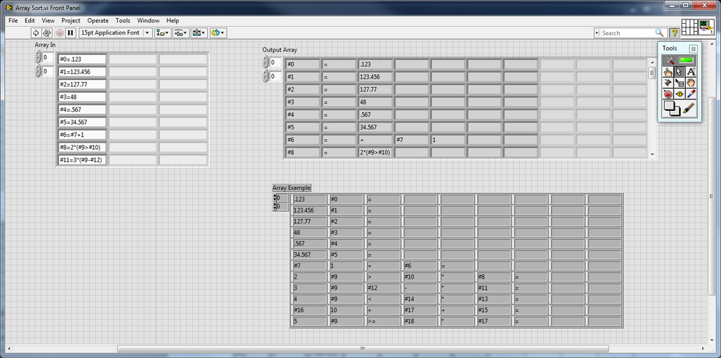
Task: Run the VI with the arrow button
Action: (36, 32)
